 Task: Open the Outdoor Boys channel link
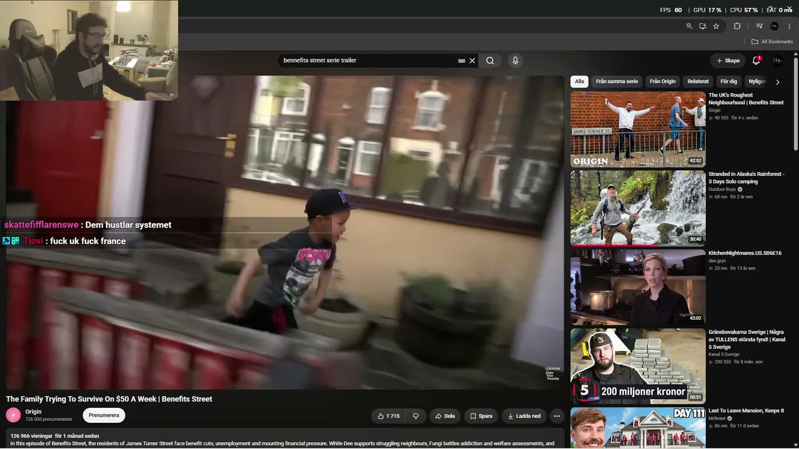[x=722, y=190]
